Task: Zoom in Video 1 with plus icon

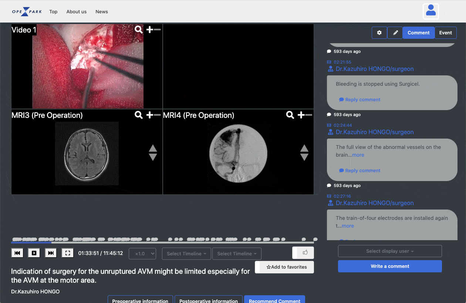Action: (150, 30)
